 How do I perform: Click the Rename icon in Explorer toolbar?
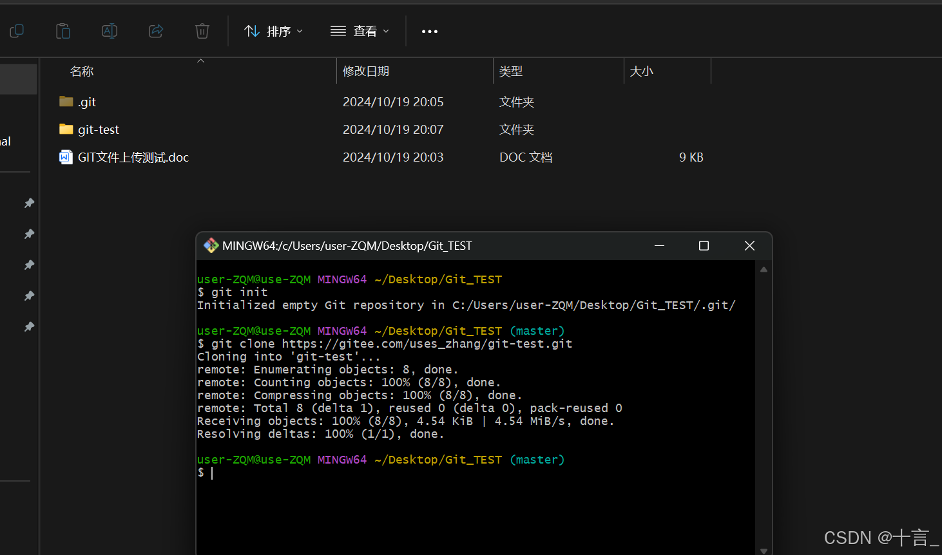click(110, 31)
